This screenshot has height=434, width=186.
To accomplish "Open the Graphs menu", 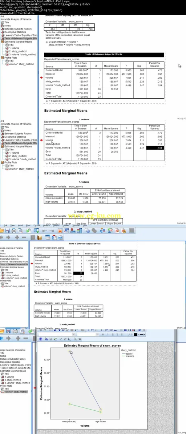I will 56,225.
